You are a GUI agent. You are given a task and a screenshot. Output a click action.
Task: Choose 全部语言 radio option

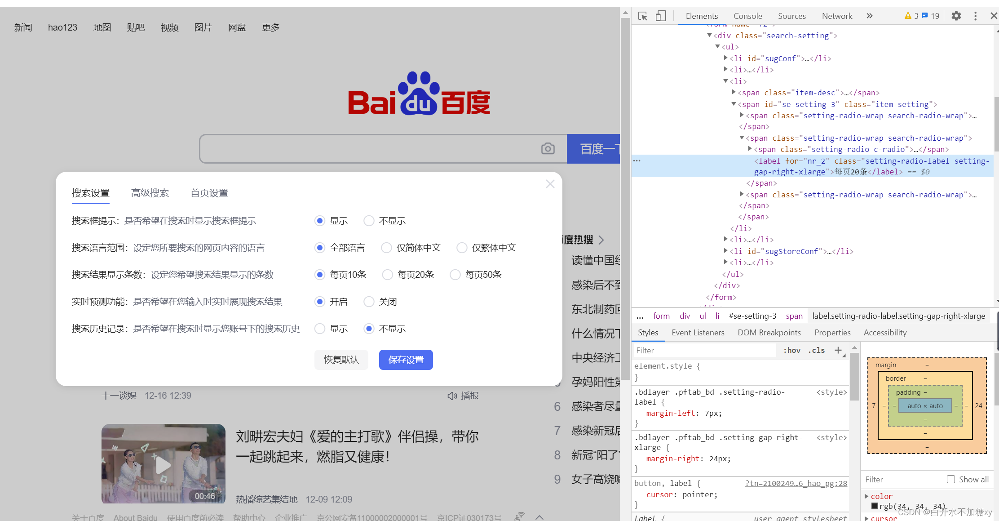pyautogui.click(x=320, y=248)
